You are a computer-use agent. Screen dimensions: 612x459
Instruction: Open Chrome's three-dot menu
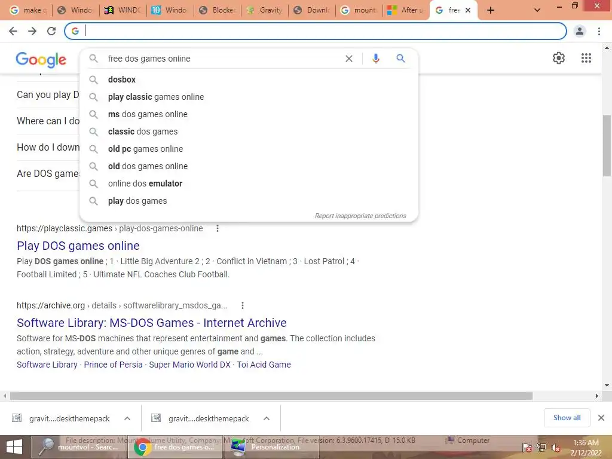(x=599, y=31)
